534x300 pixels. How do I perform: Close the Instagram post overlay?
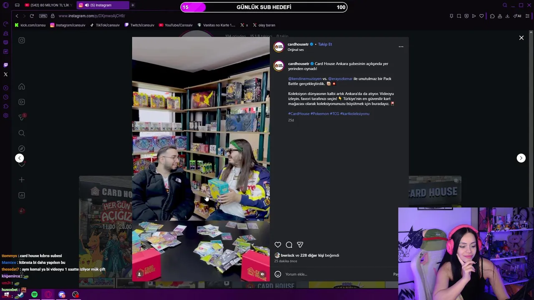click(521, 38)
